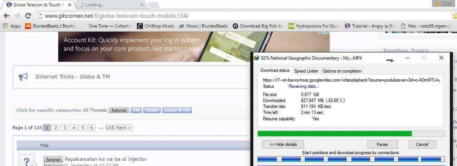Filter threads by Tutorial category
Image resolution: width=457 pixels, height=166 pixels.
tap(118, 110)
